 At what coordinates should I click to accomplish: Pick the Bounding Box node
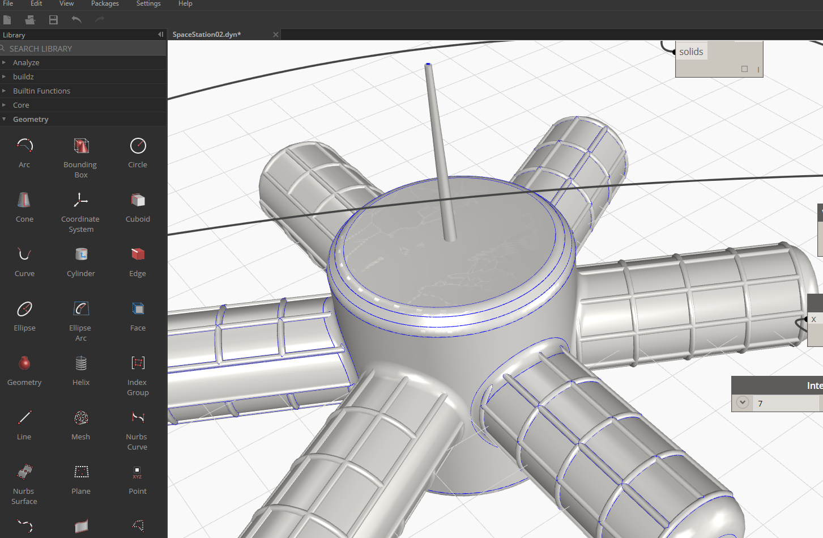coord(80,145)
